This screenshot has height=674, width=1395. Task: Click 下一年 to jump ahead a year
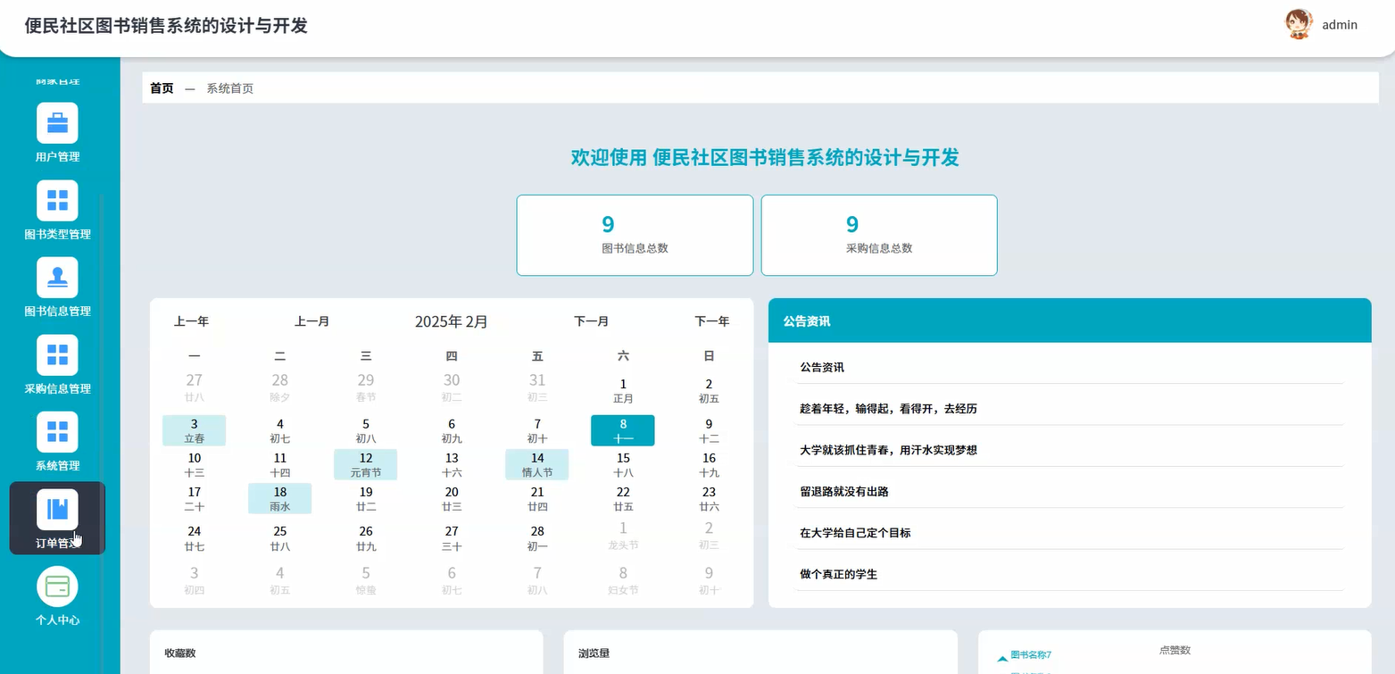point(710,320)
